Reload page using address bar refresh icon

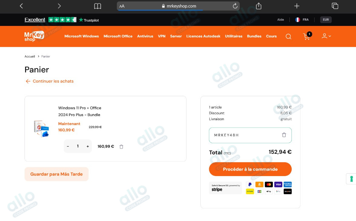pos(235,6)
